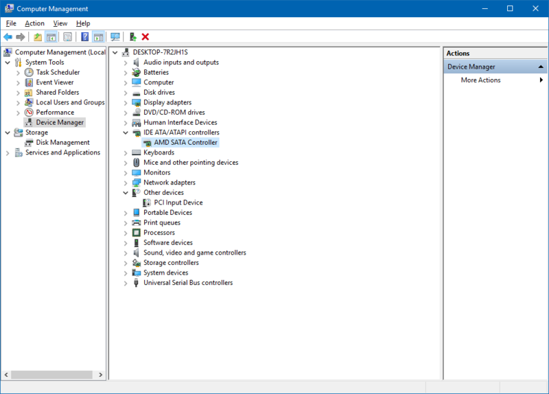The image size is (549, 394).
Task: Click the blue Help question mark icon
Action: (x=84, y=37)
